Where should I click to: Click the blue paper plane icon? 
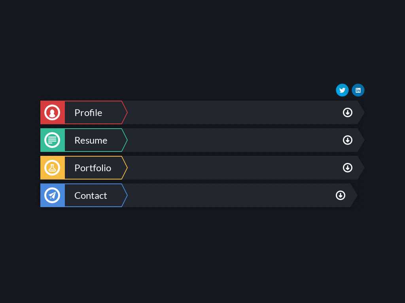coord(52,195)
